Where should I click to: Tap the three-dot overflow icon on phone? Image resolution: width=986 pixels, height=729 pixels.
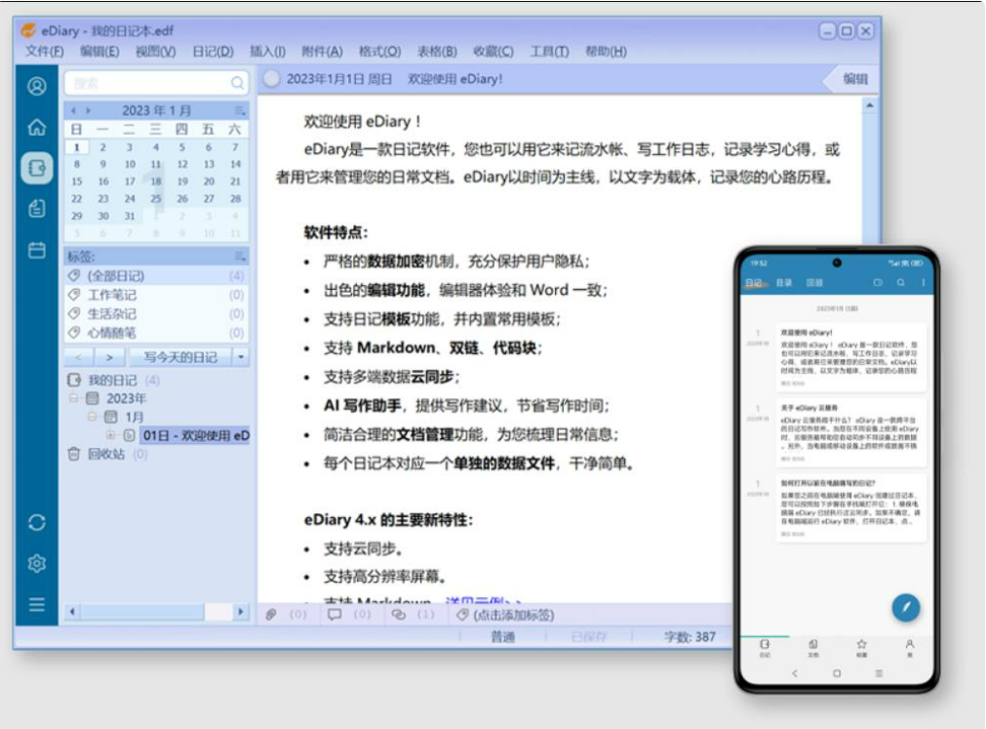tap(924, 283)
